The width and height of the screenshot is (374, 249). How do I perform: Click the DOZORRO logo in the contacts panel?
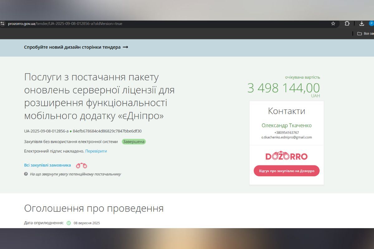[286, 156]
